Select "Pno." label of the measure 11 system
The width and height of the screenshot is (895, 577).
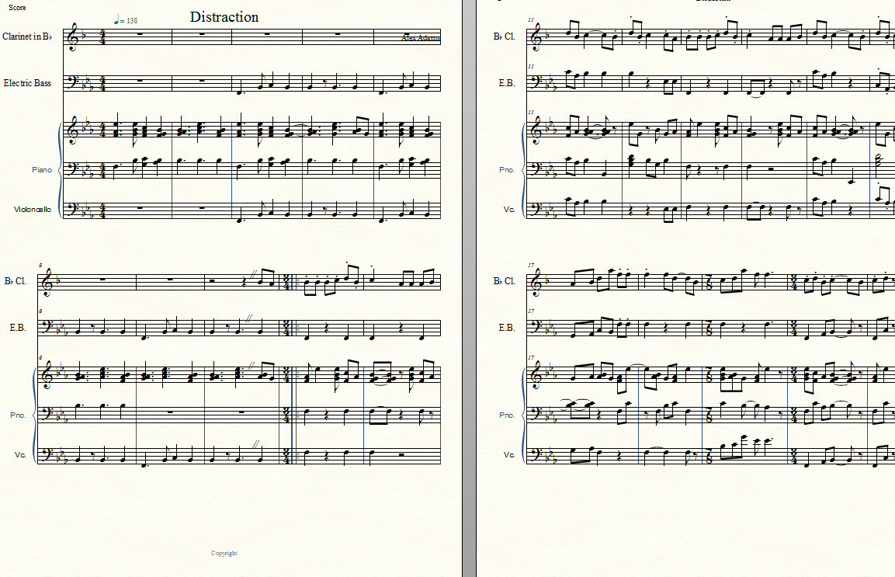pos(507,169)
